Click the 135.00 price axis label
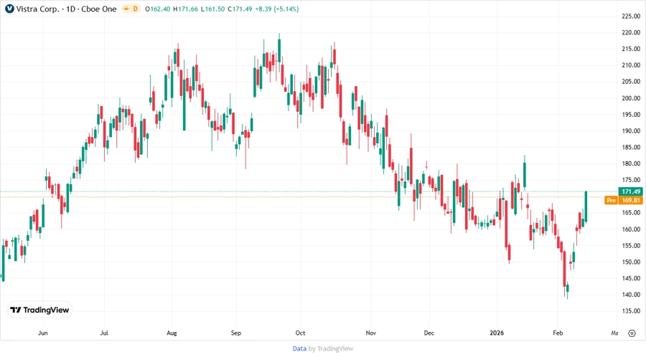Screen dimensions: 646x357 [x=631, y=311]
